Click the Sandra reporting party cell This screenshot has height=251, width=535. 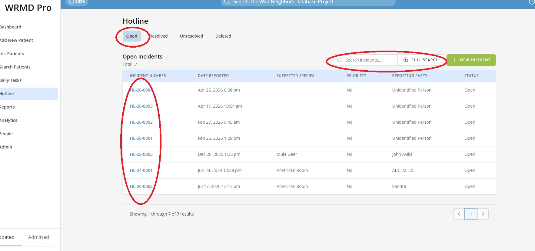[399, 186]
